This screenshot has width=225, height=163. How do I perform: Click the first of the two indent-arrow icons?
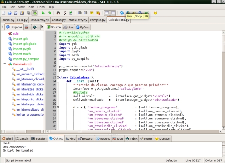(79, 13)
